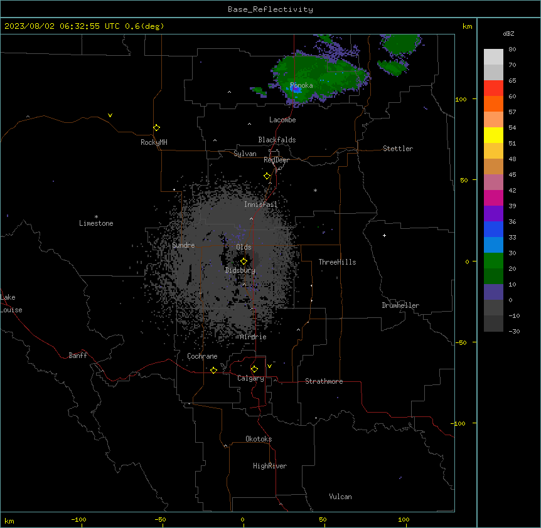Click the blue 36 dBZ color swatch
The width and height of the screenshot is (541, 528).
click(x=493, y=229)
